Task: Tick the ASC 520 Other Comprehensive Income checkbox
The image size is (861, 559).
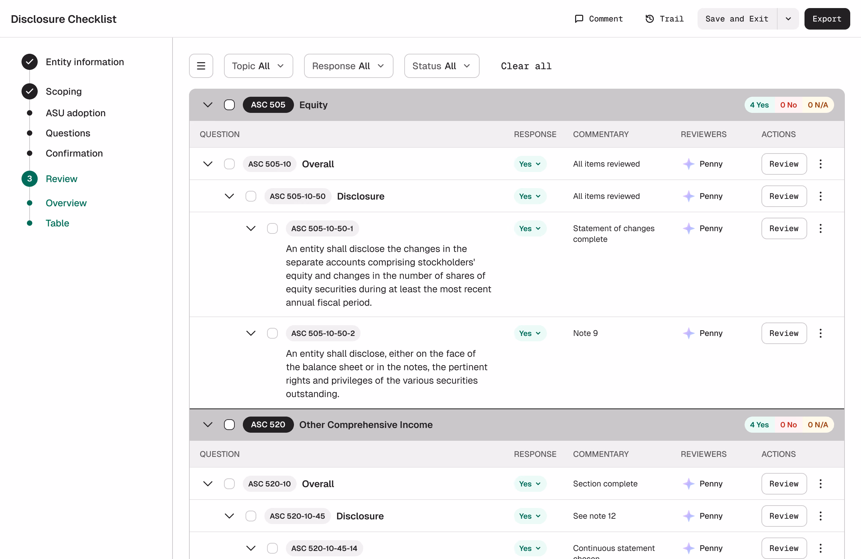Action: click(x=229, y=425)
